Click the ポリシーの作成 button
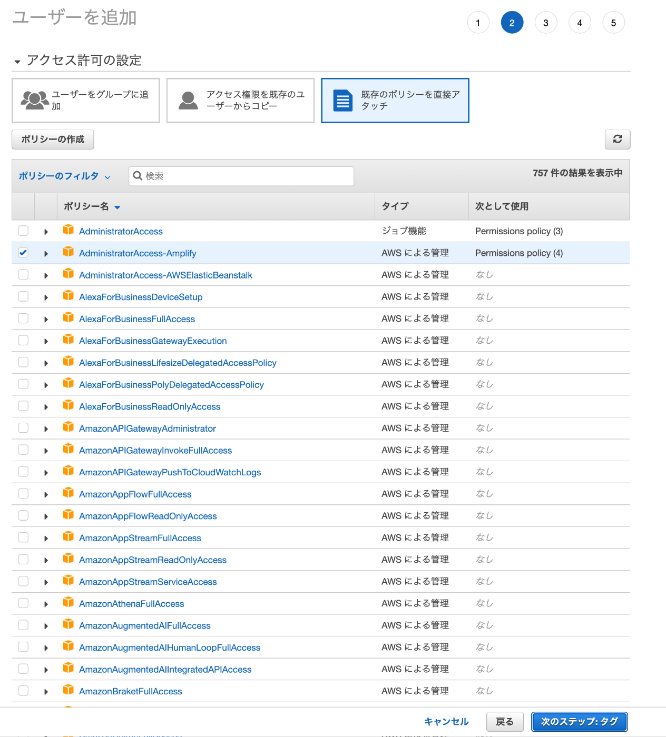Image resolution: width=666 pixels, height=737 pixels. [x=53, y=140]
